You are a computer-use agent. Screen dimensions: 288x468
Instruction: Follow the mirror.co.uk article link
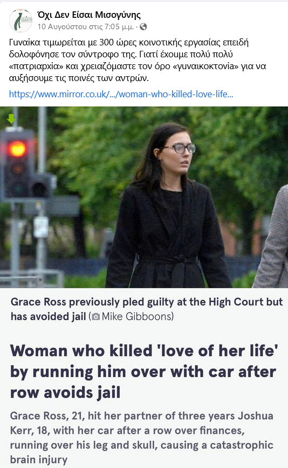coord(121,94)
